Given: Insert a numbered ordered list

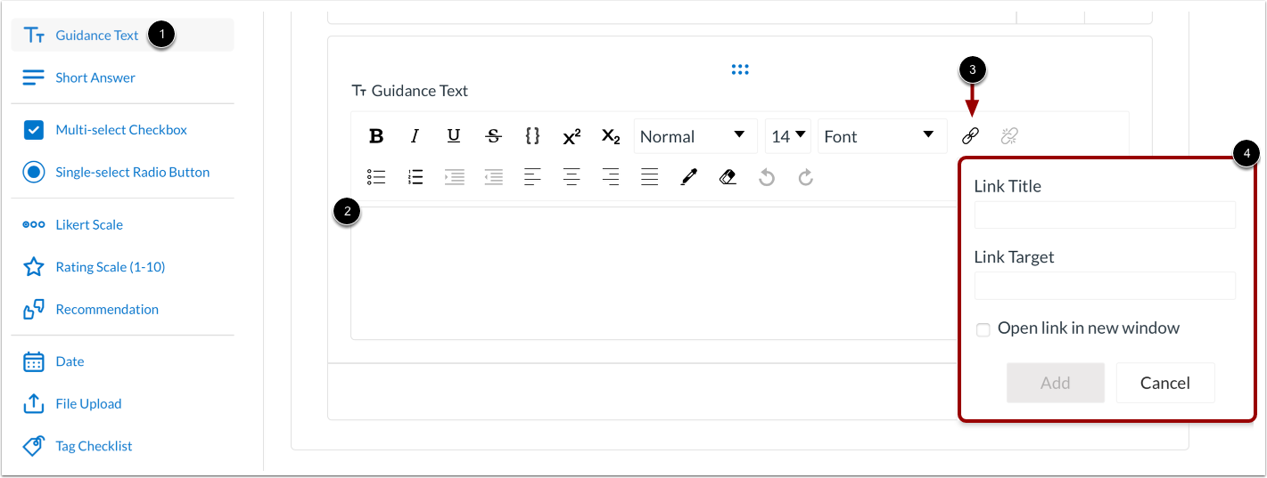Looking at the screenshot, I should coord(415,177).
